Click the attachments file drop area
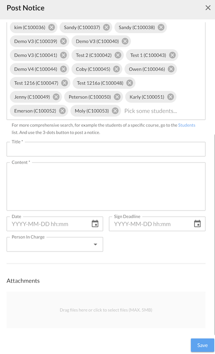Viewport: 215px width, 354px height. 106,310
